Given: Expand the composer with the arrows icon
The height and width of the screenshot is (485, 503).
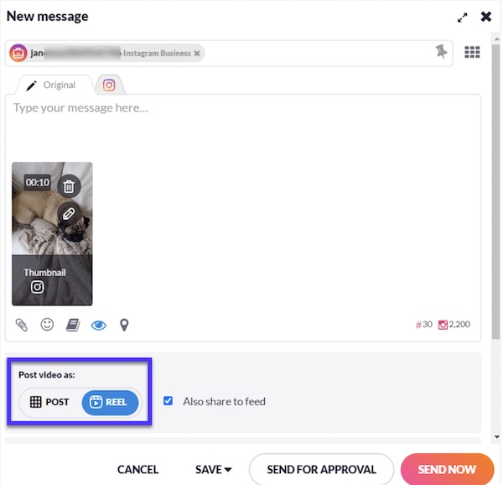Looking at the screenshot, I should click(462, 18).
